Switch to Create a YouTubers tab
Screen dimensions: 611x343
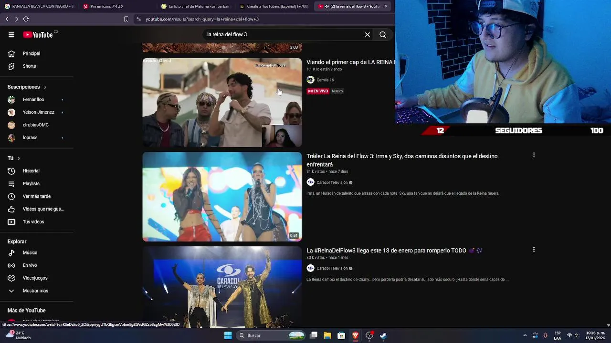click(x=274, y=6)
